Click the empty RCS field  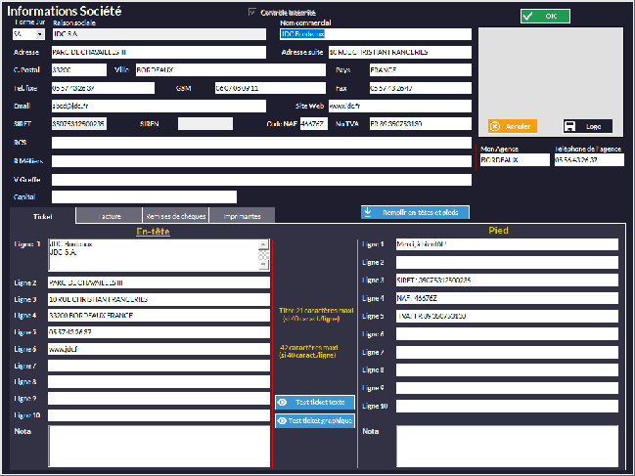pyautogui.click(x=261, y=143)
